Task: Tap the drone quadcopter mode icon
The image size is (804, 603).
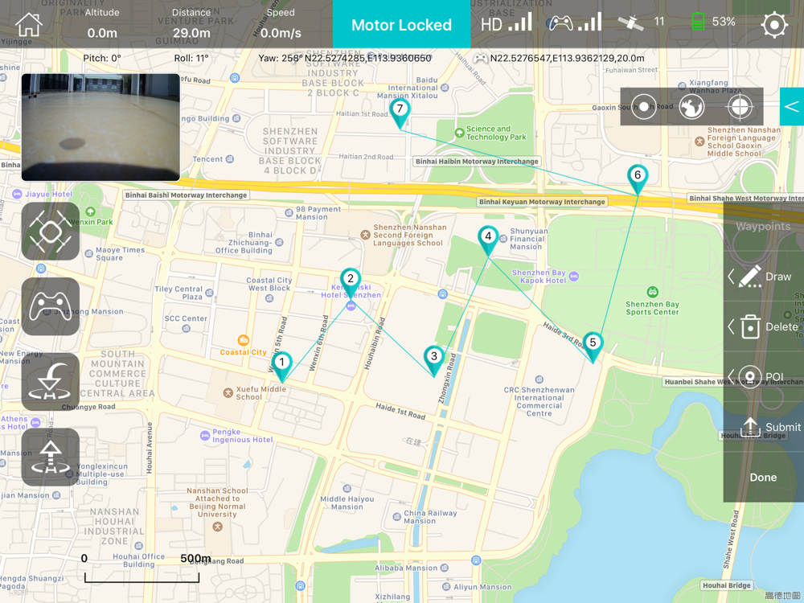Action: point(50,232)
